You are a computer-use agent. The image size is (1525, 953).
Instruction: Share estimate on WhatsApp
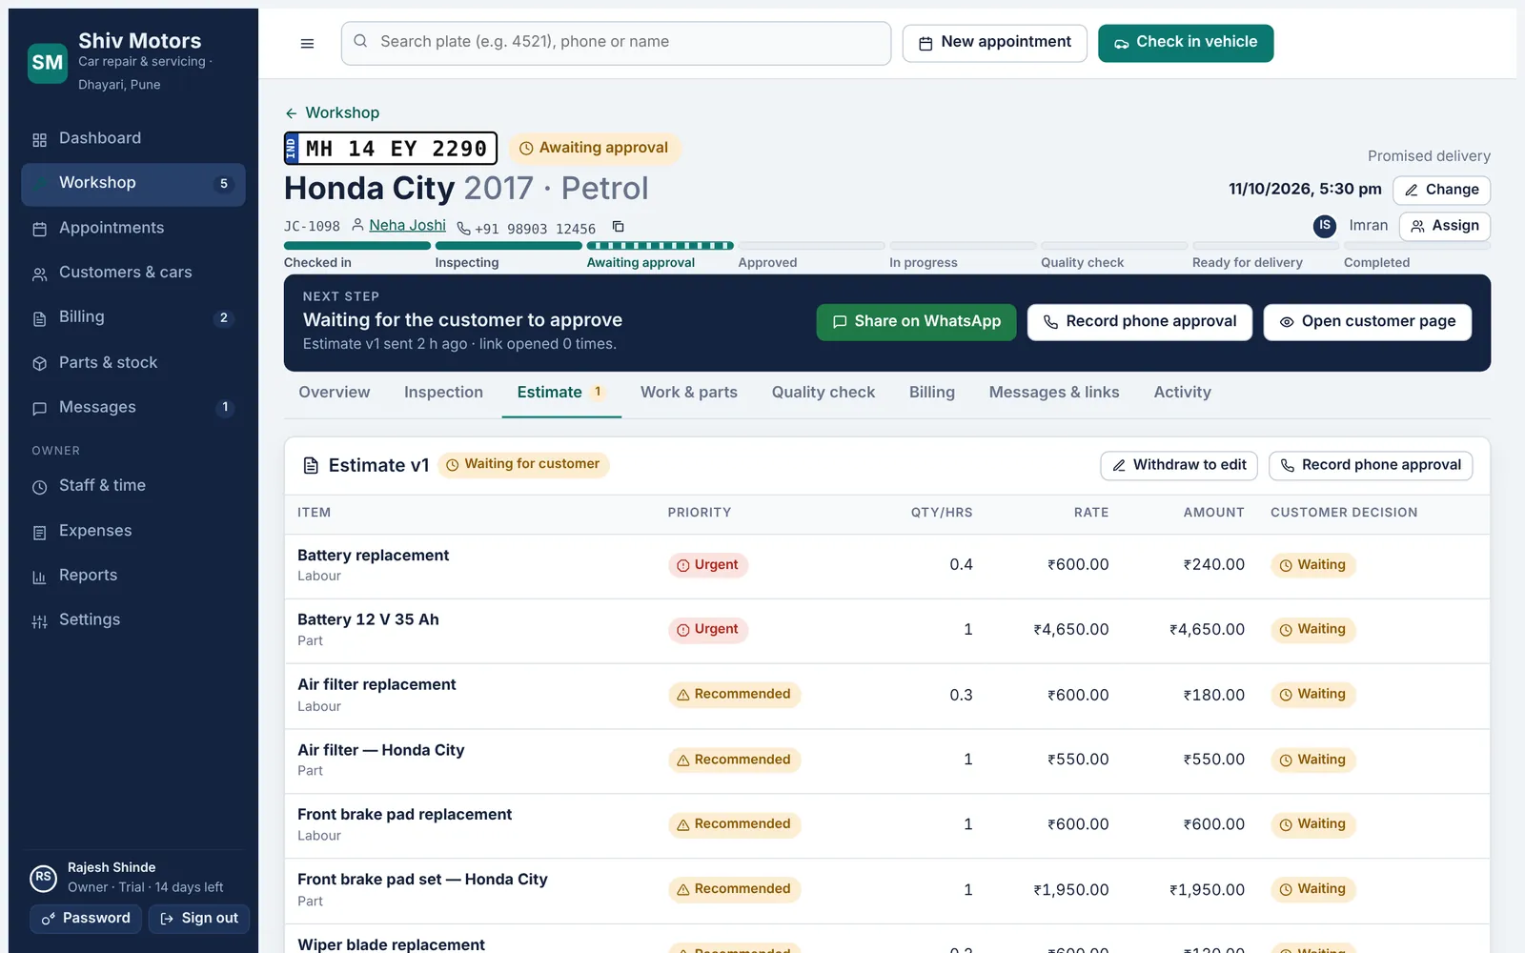(x=916, y=322)
